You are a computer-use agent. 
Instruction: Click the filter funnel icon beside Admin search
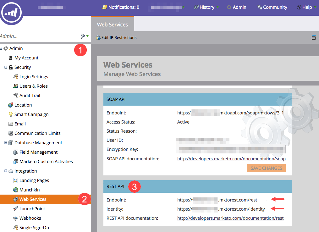tap(83, 36)
